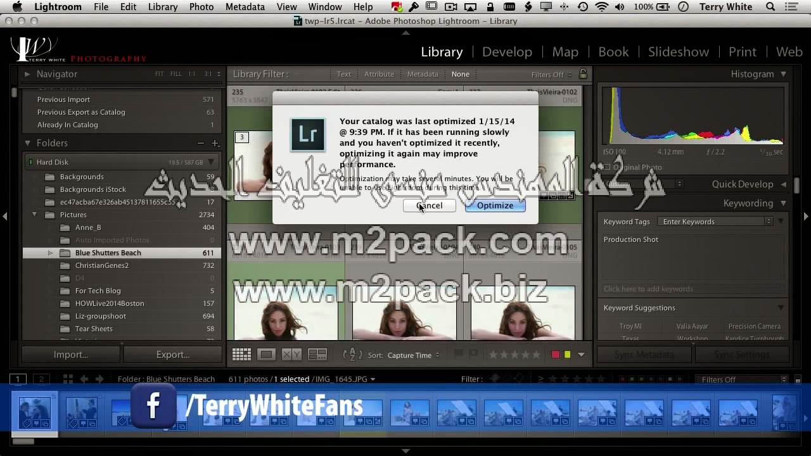The height and width of the screenshot is (456, 811).
Task: Open Survey view in toolbar
Action: pyautogui.click(x=317, y=355)
